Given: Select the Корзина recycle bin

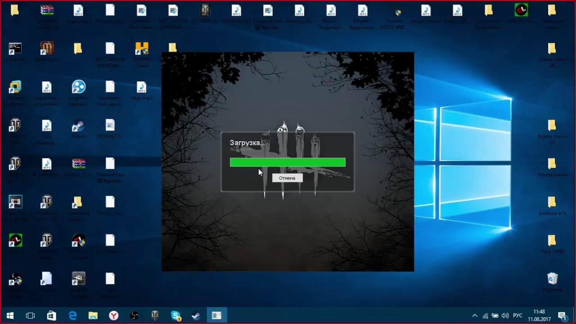Looking at the screenshot, I should 552,282.
